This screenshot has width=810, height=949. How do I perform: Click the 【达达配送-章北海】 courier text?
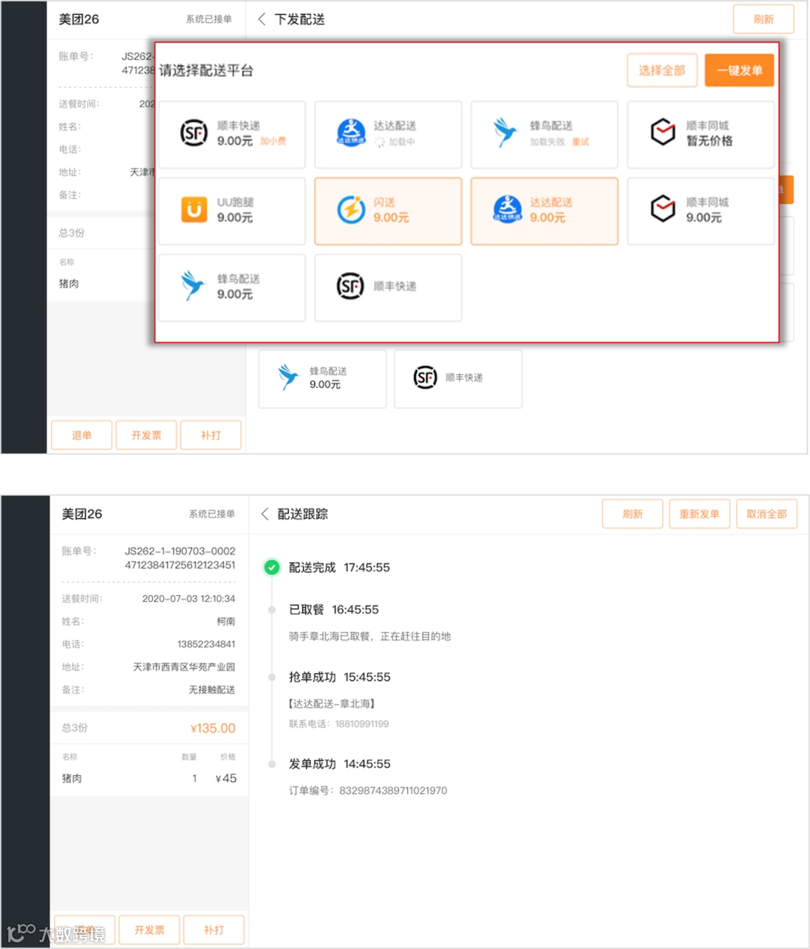click(x=332, y=704)
